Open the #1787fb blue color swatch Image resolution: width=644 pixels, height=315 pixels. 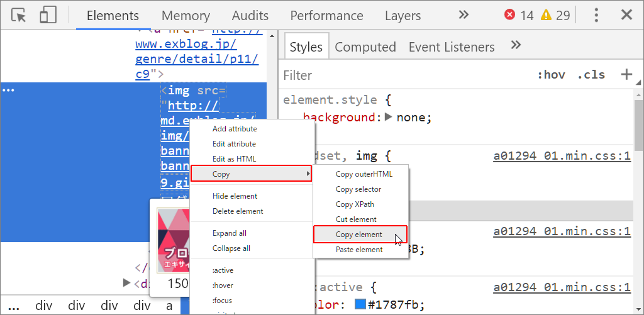coord(360,304)
